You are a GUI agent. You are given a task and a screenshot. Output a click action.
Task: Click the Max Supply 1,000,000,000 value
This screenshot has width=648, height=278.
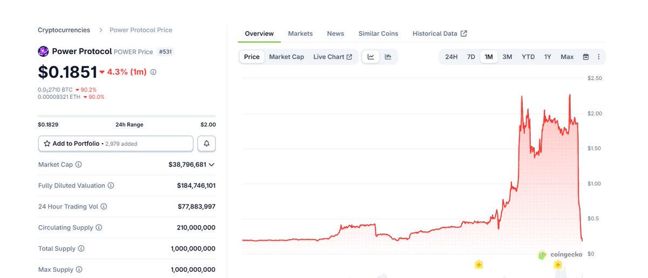click(193, 269)
